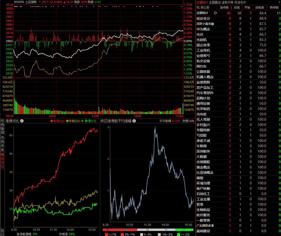This screenshot has width=281, height=236.
Task: Click green segment of distribution bar
Action: (184, 230)
